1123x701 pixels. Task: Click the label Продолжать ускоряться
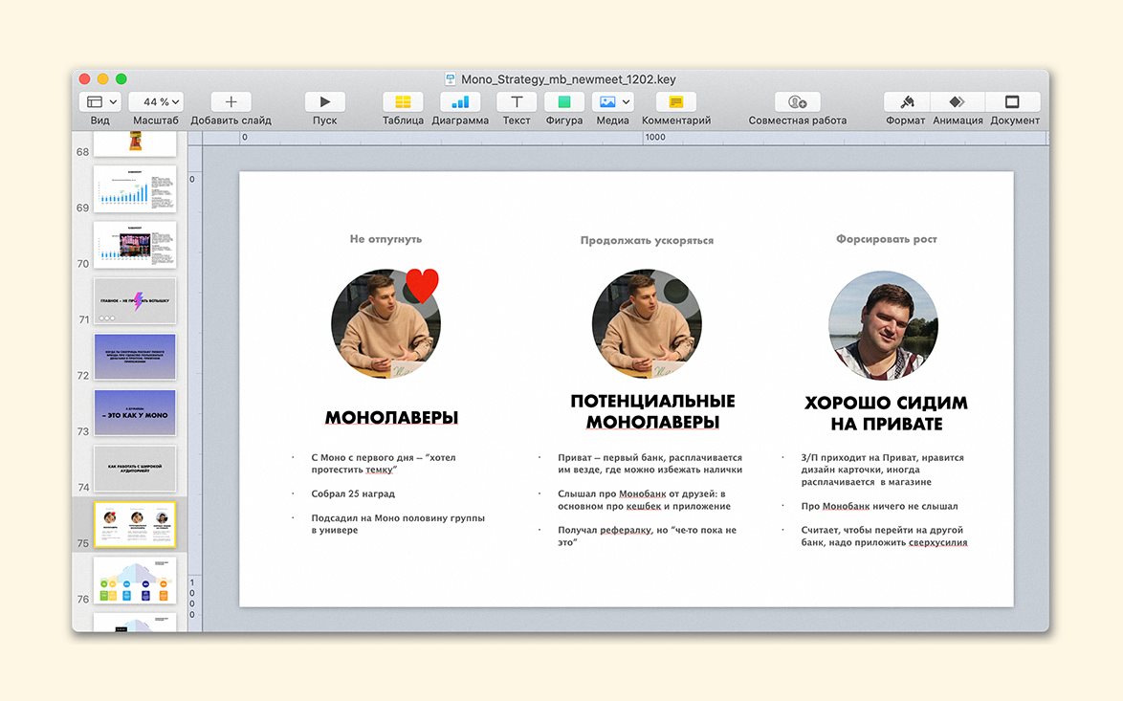coord(647,241)
